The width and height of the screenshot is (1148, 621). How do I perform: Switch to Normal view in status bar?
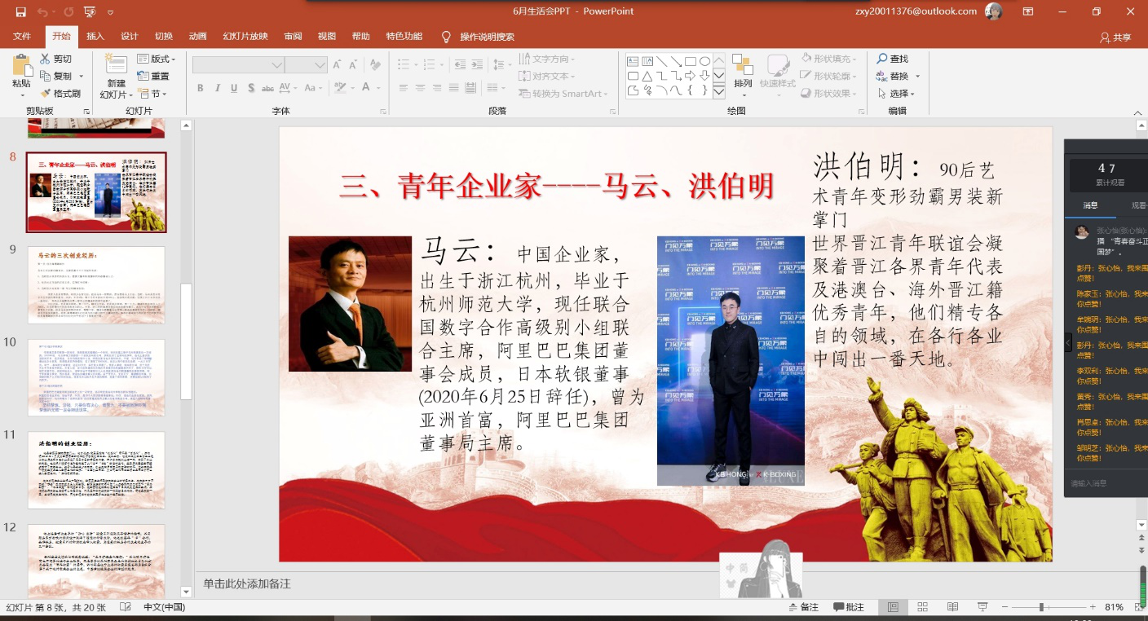tap(893, 607)
